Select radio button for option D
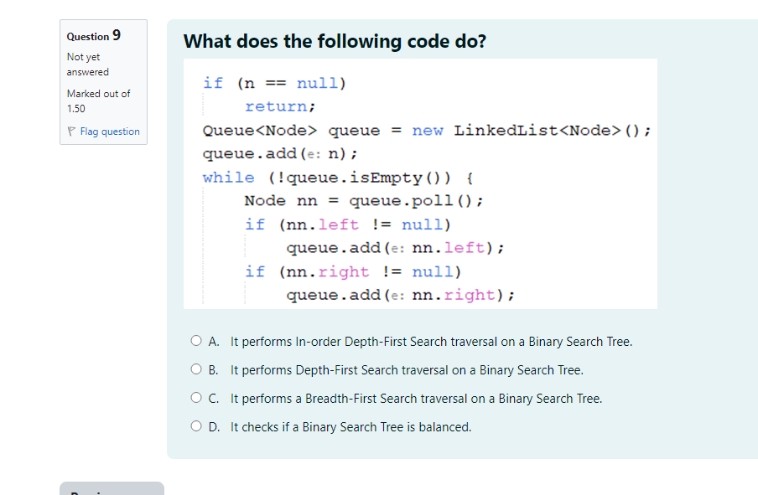Screen dimensions: 758x495 (195, 426)
